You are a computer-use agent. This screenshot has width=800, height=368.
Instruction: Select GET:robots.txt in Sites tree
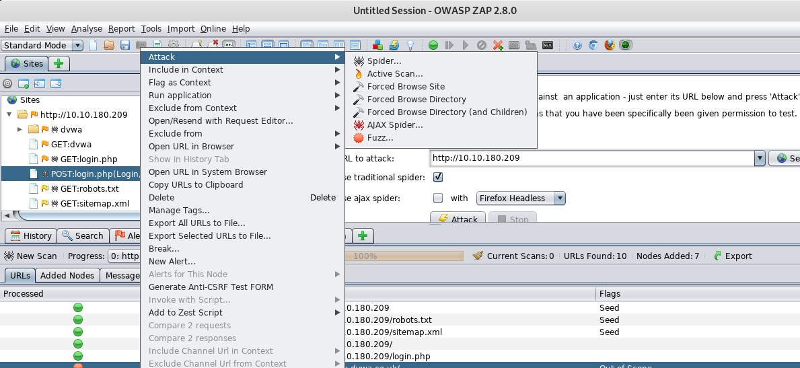pyautogui.click(x=89, y=188)
